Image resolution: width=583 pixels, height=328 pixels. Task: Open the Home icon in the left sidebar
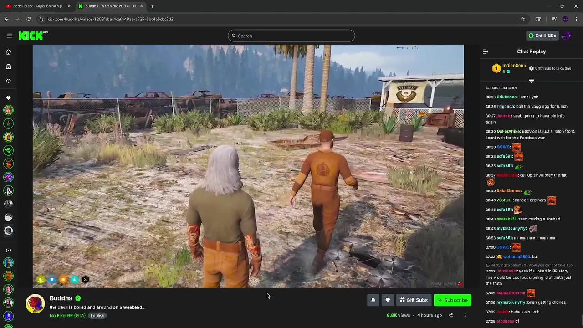point(8,52)
